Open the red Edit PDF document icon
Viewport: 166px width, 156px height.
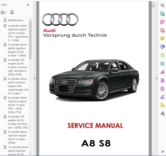pos(162,30)
